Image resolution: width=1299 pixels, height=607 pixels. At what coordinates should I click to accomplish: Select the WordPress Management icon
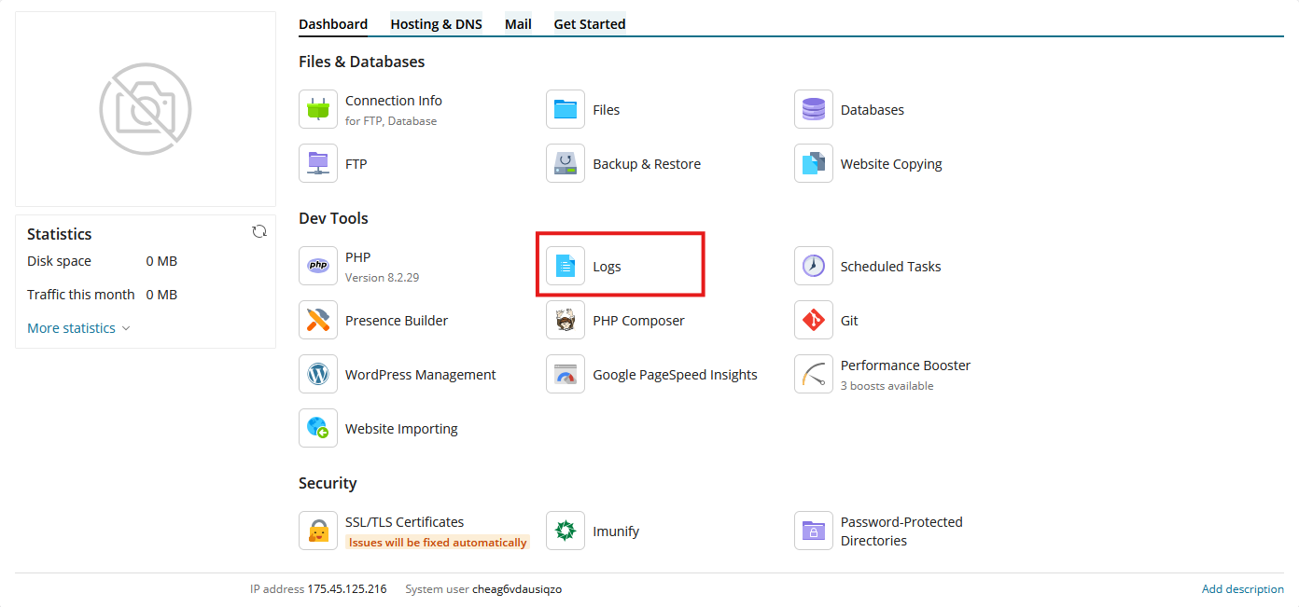[x=318, y=374]
